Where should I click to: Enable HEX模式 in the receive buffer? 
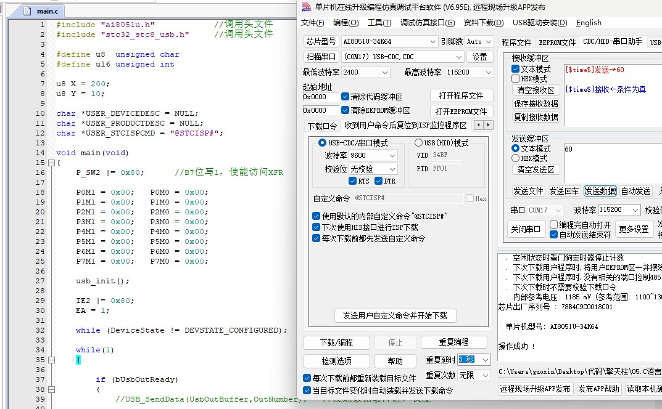pyautogui.click(x=516, y=79)
